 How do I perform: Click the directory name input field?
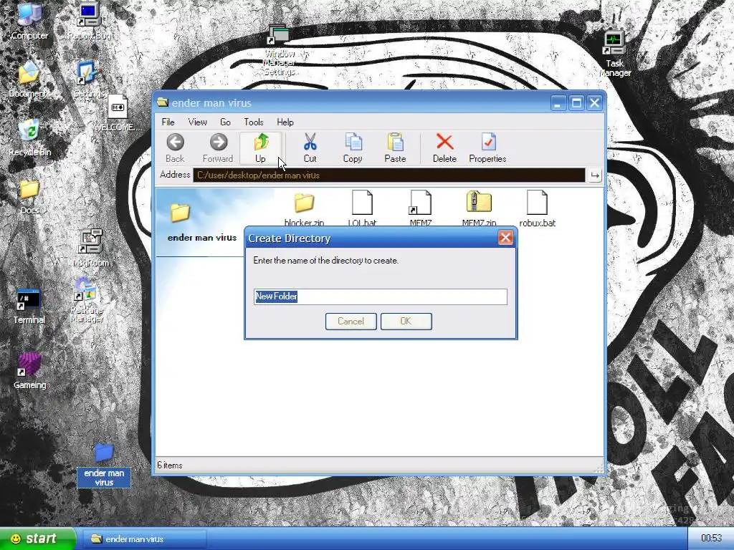click(380, 296)
